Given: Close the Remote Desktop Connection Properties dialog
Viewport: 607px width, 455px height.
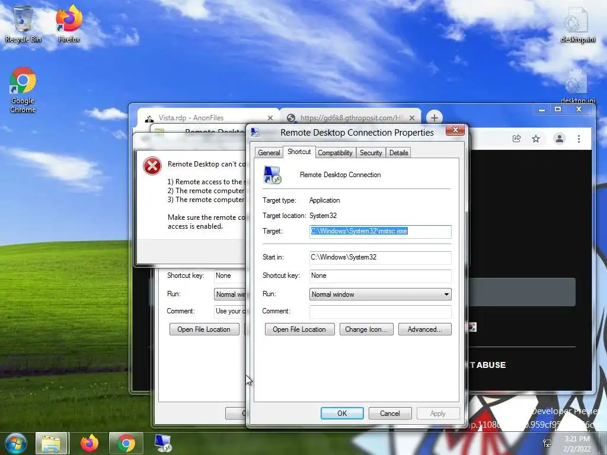Looking at the screenshot, I should click(x=455, y=130).
